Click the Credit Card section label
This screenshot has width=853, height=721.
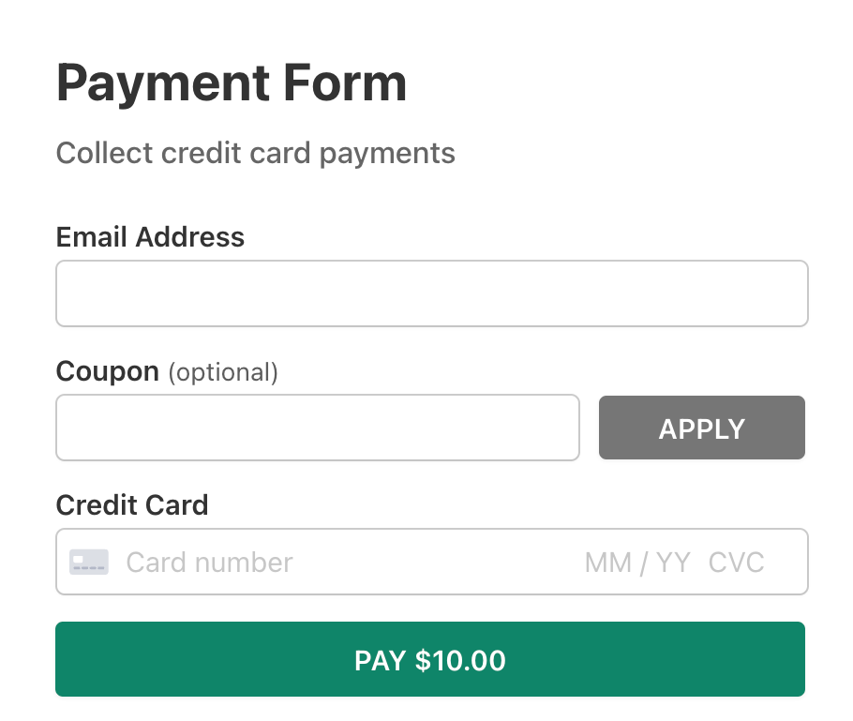pyautogui.click(x=132, y=504)
